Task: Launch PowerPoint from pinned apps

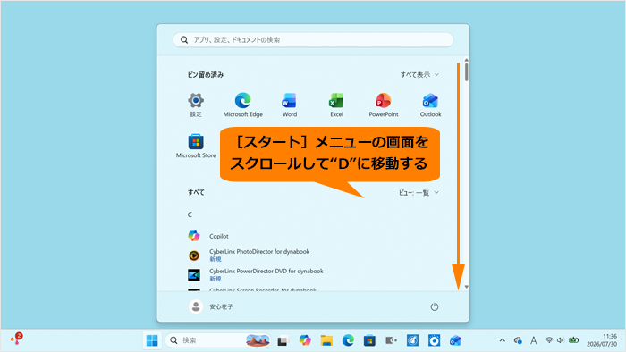Action: click(x=384, y=105)
